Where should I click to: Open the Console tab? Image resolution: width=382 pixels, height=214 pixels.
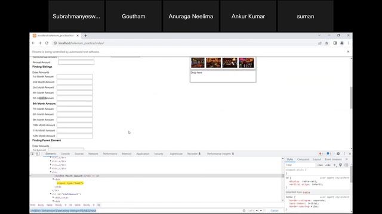65,154
